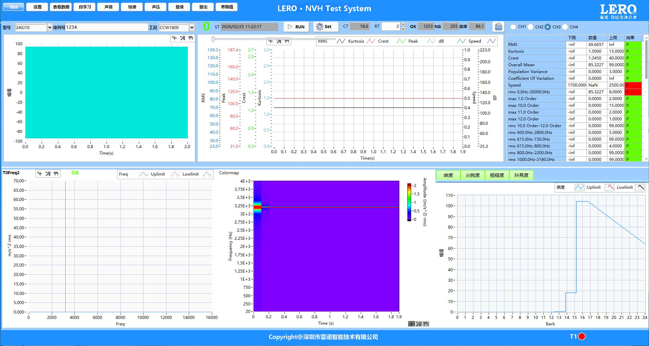
Task: Click the Speed row failed result cell
Action: coord(633,85)
